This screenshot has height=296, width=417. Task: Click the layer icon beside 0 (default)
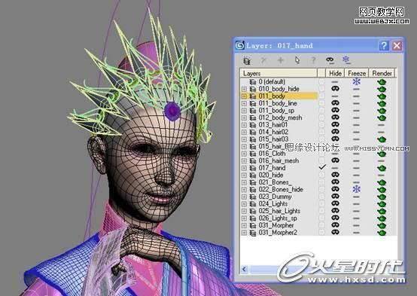(x=253, y=81)
